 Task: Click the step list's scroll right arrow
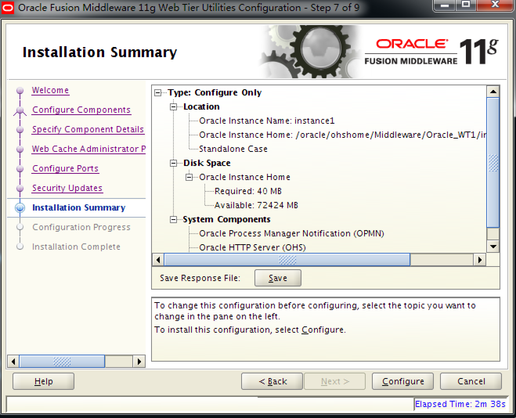[139, 361]
